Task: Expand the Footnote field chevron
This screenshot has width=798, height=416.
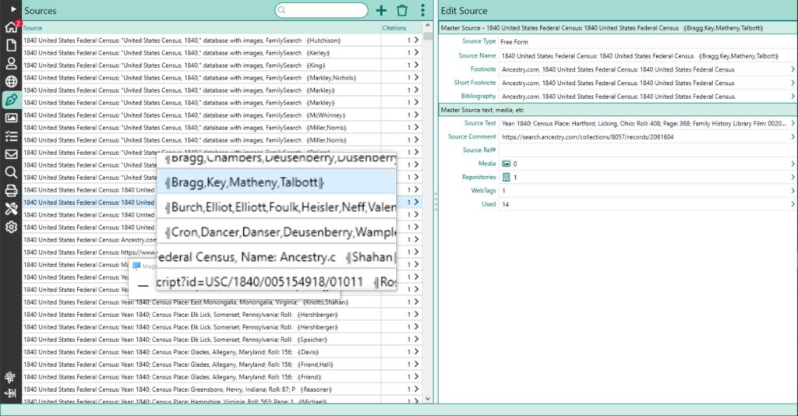Action: (x=793, y=69)
